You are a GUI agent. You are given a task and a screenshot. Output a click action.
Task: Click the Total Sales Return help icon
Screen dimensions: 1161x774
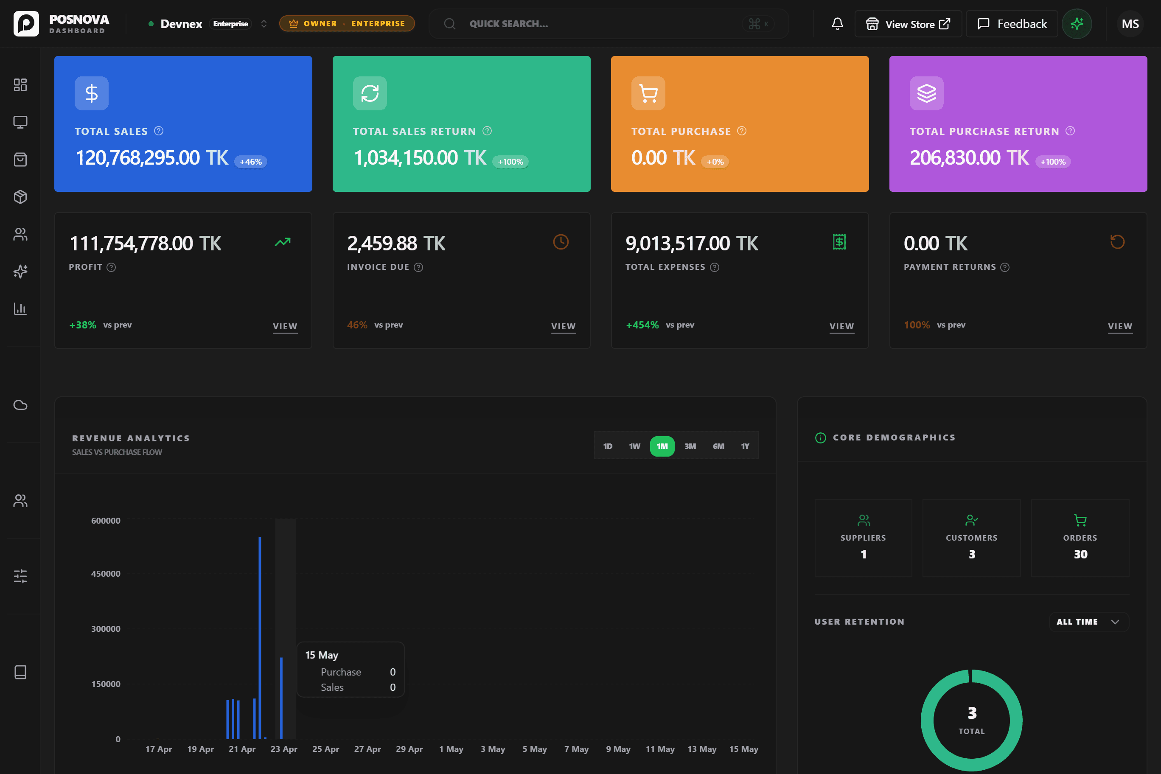(x=487, y=131)
